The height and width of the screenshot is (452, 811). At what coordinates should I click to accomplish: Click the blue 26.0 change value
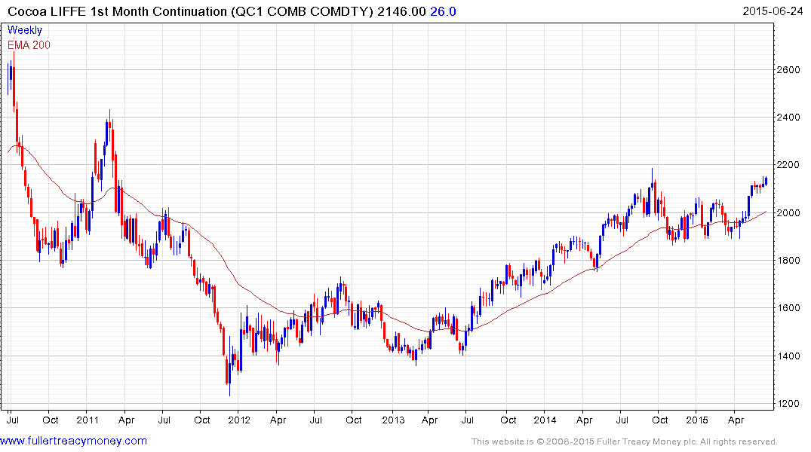(444, 11)
